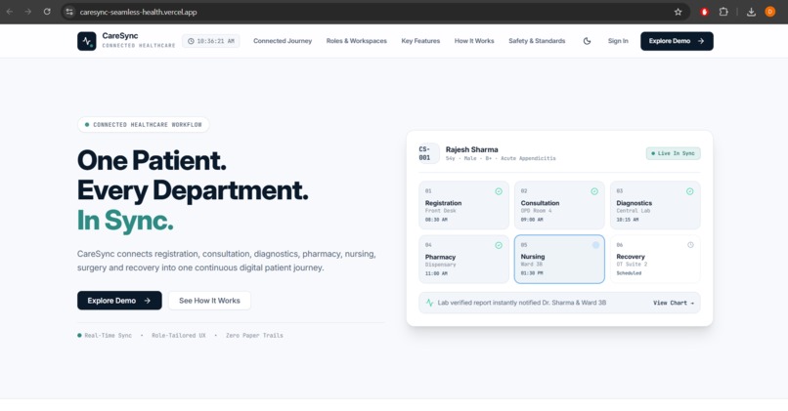Select the Recovery step card

pos(655,260)
